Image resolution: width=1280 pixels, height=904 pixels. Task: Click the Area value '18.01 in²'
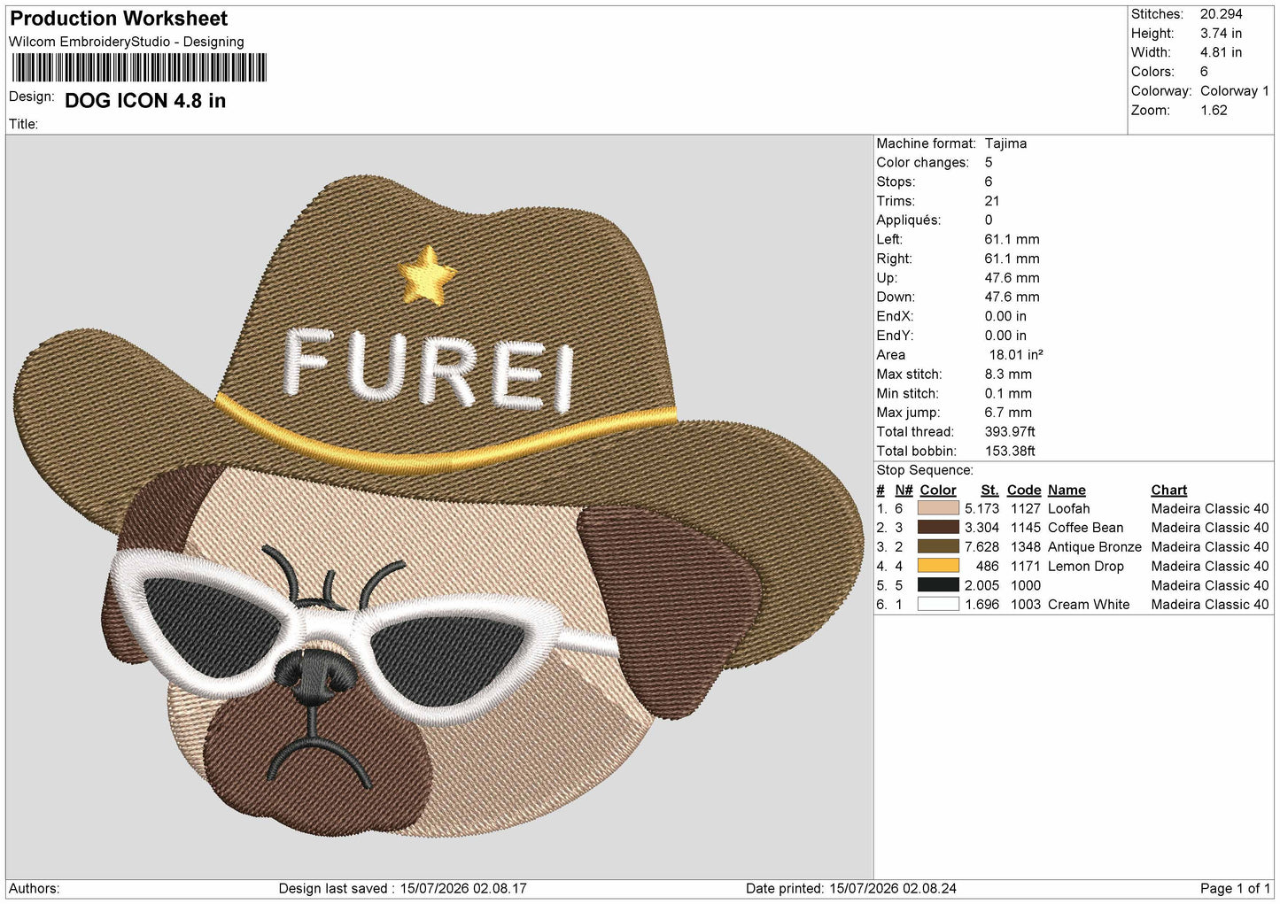[x=1016, y=355]
